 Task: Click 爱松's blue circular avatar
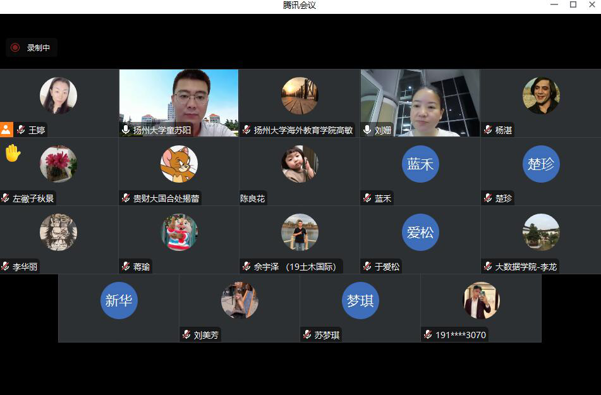click(x=420, y=233)
